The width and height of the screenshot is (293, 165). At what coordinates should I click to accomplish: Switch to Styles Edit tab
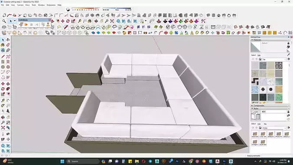(259, 124)
